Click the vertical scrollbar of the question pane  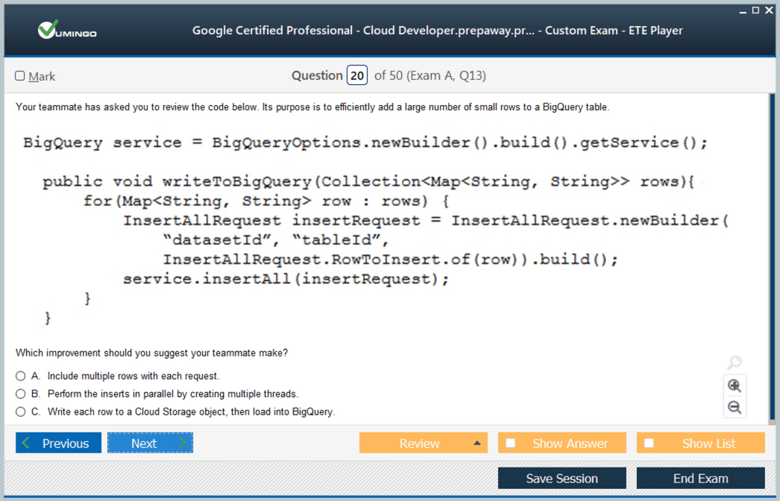(771, 253)
